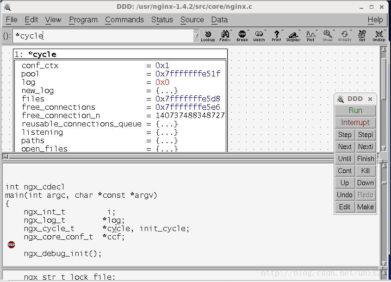Open the Status menu
The image size is (391, 282).
(x=162, y=20)
